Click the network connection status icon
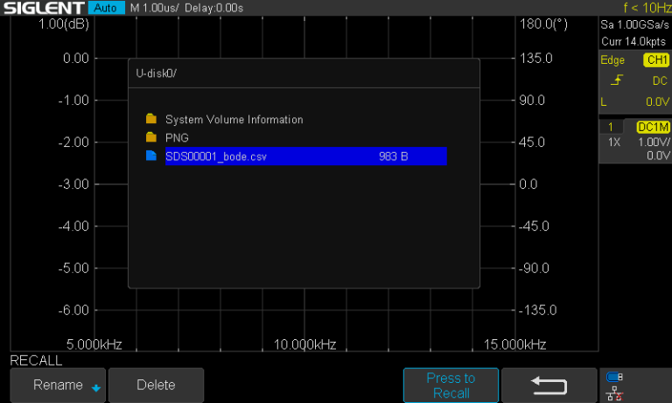 click(614, 393)
